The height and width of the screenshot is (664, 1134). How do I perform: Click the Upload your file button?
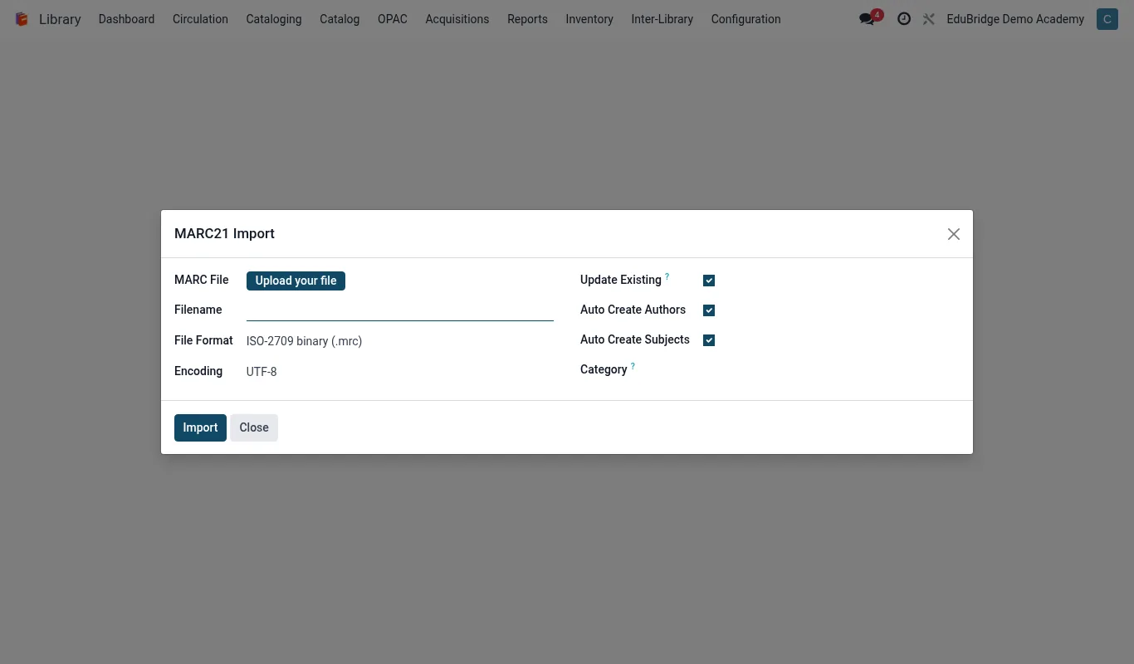[296, 281]
